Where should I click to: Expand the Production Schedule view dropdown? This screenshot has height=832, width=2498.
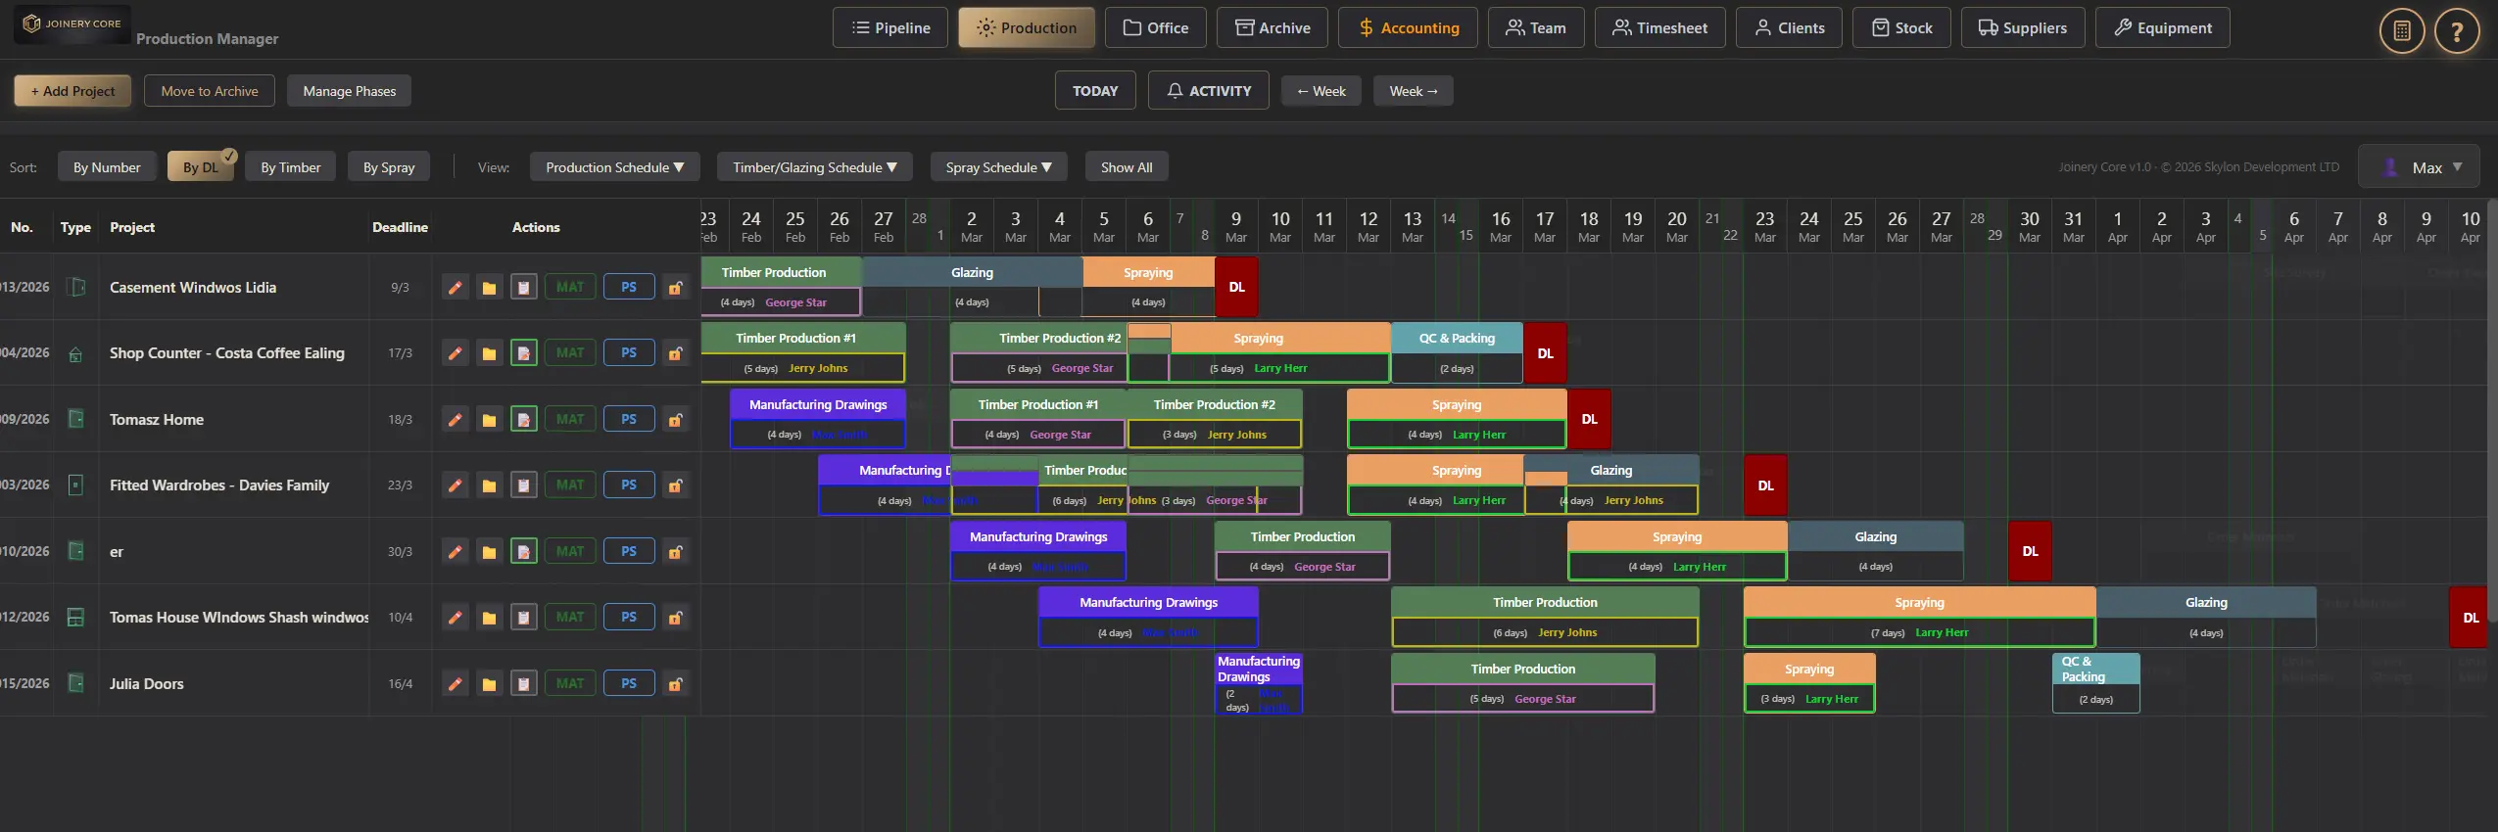pyautogui.click(x=615, y=167)
